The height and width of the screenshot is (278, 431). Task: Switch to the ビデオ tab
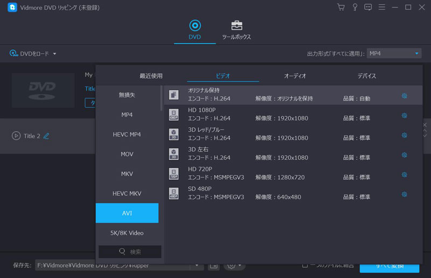tap(223, 76)
